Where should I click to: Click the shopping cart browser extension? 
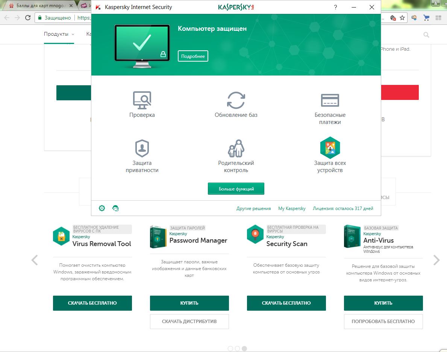pos(426,18)
